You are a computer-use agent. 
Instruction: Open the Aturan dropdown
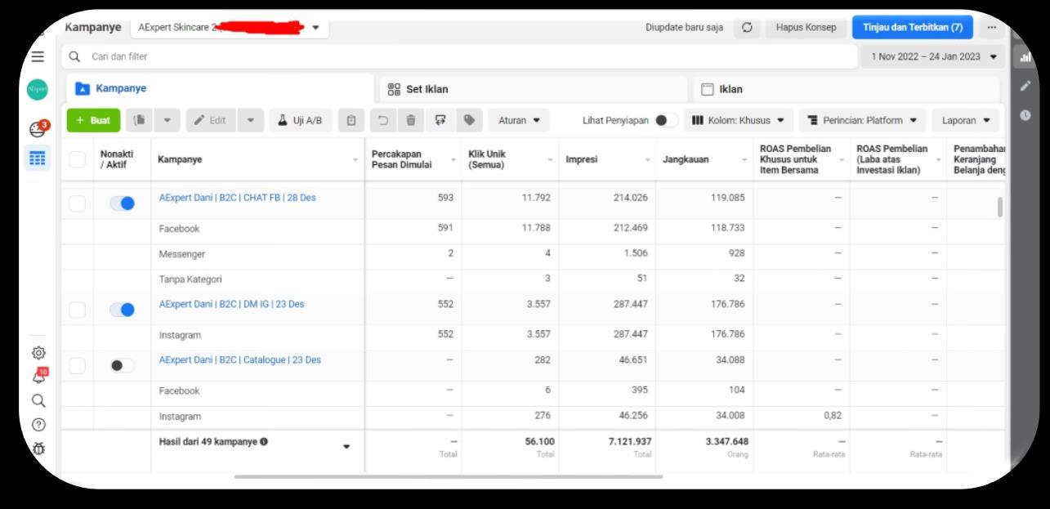pyautogui.click(x=519, y=121)
